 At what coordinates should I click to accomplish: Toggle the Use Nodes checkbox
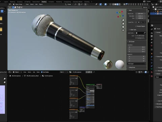point(42,72)
